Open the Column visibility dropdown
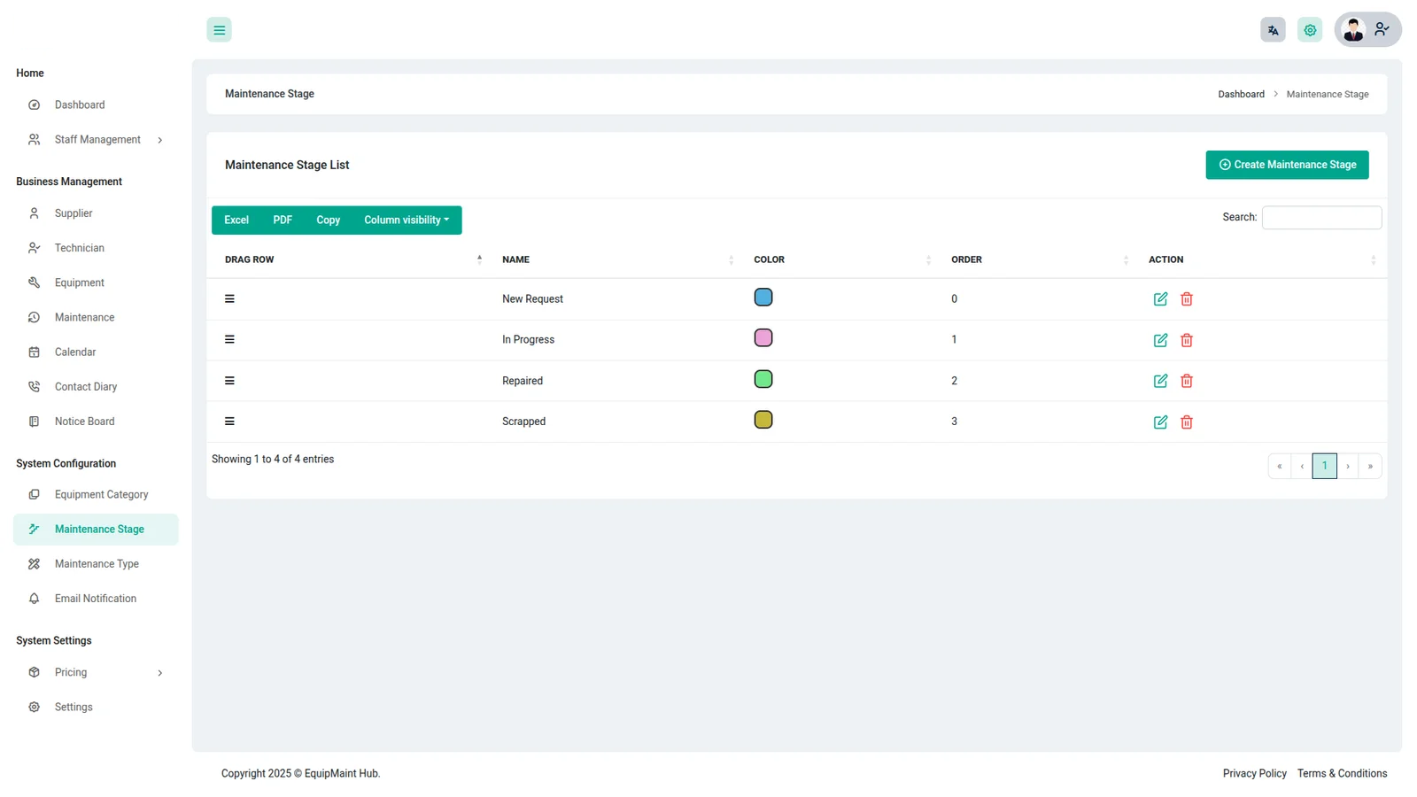The width and height of the screenshot is (1417, 797). coord(407,221)
